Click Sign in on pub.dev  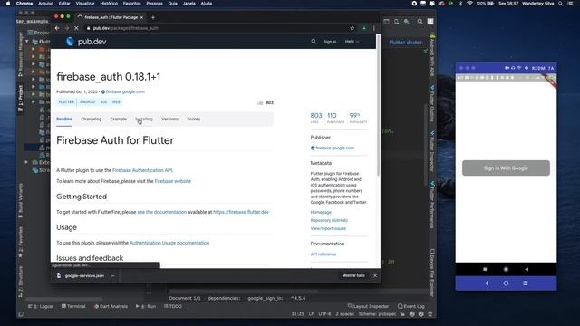(330, 42)
